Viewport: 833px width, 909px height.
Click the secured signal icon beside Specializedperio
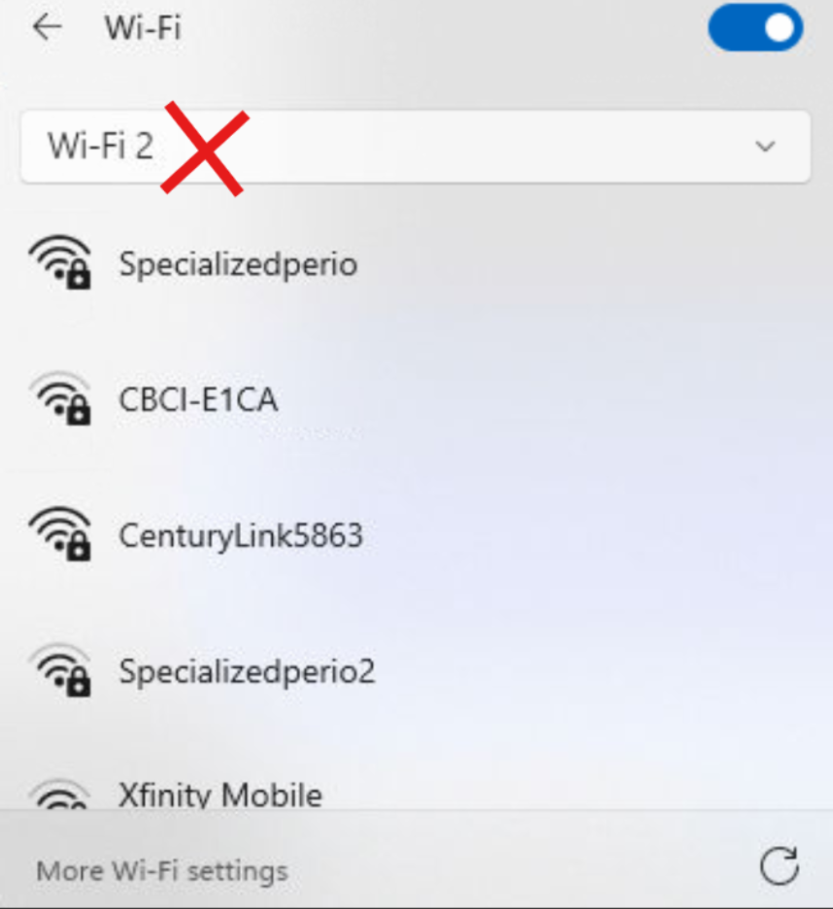[x=60, y=262]
